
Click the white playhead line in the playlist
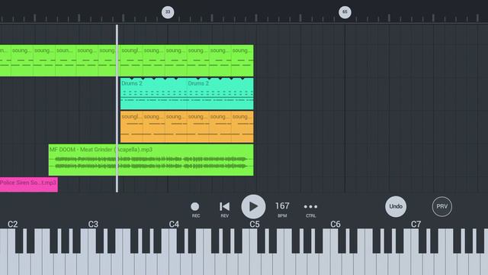point(117,108)
